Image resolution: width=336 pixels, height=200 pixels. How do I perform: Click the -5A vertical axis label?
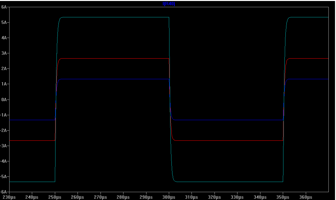[4, 176]
